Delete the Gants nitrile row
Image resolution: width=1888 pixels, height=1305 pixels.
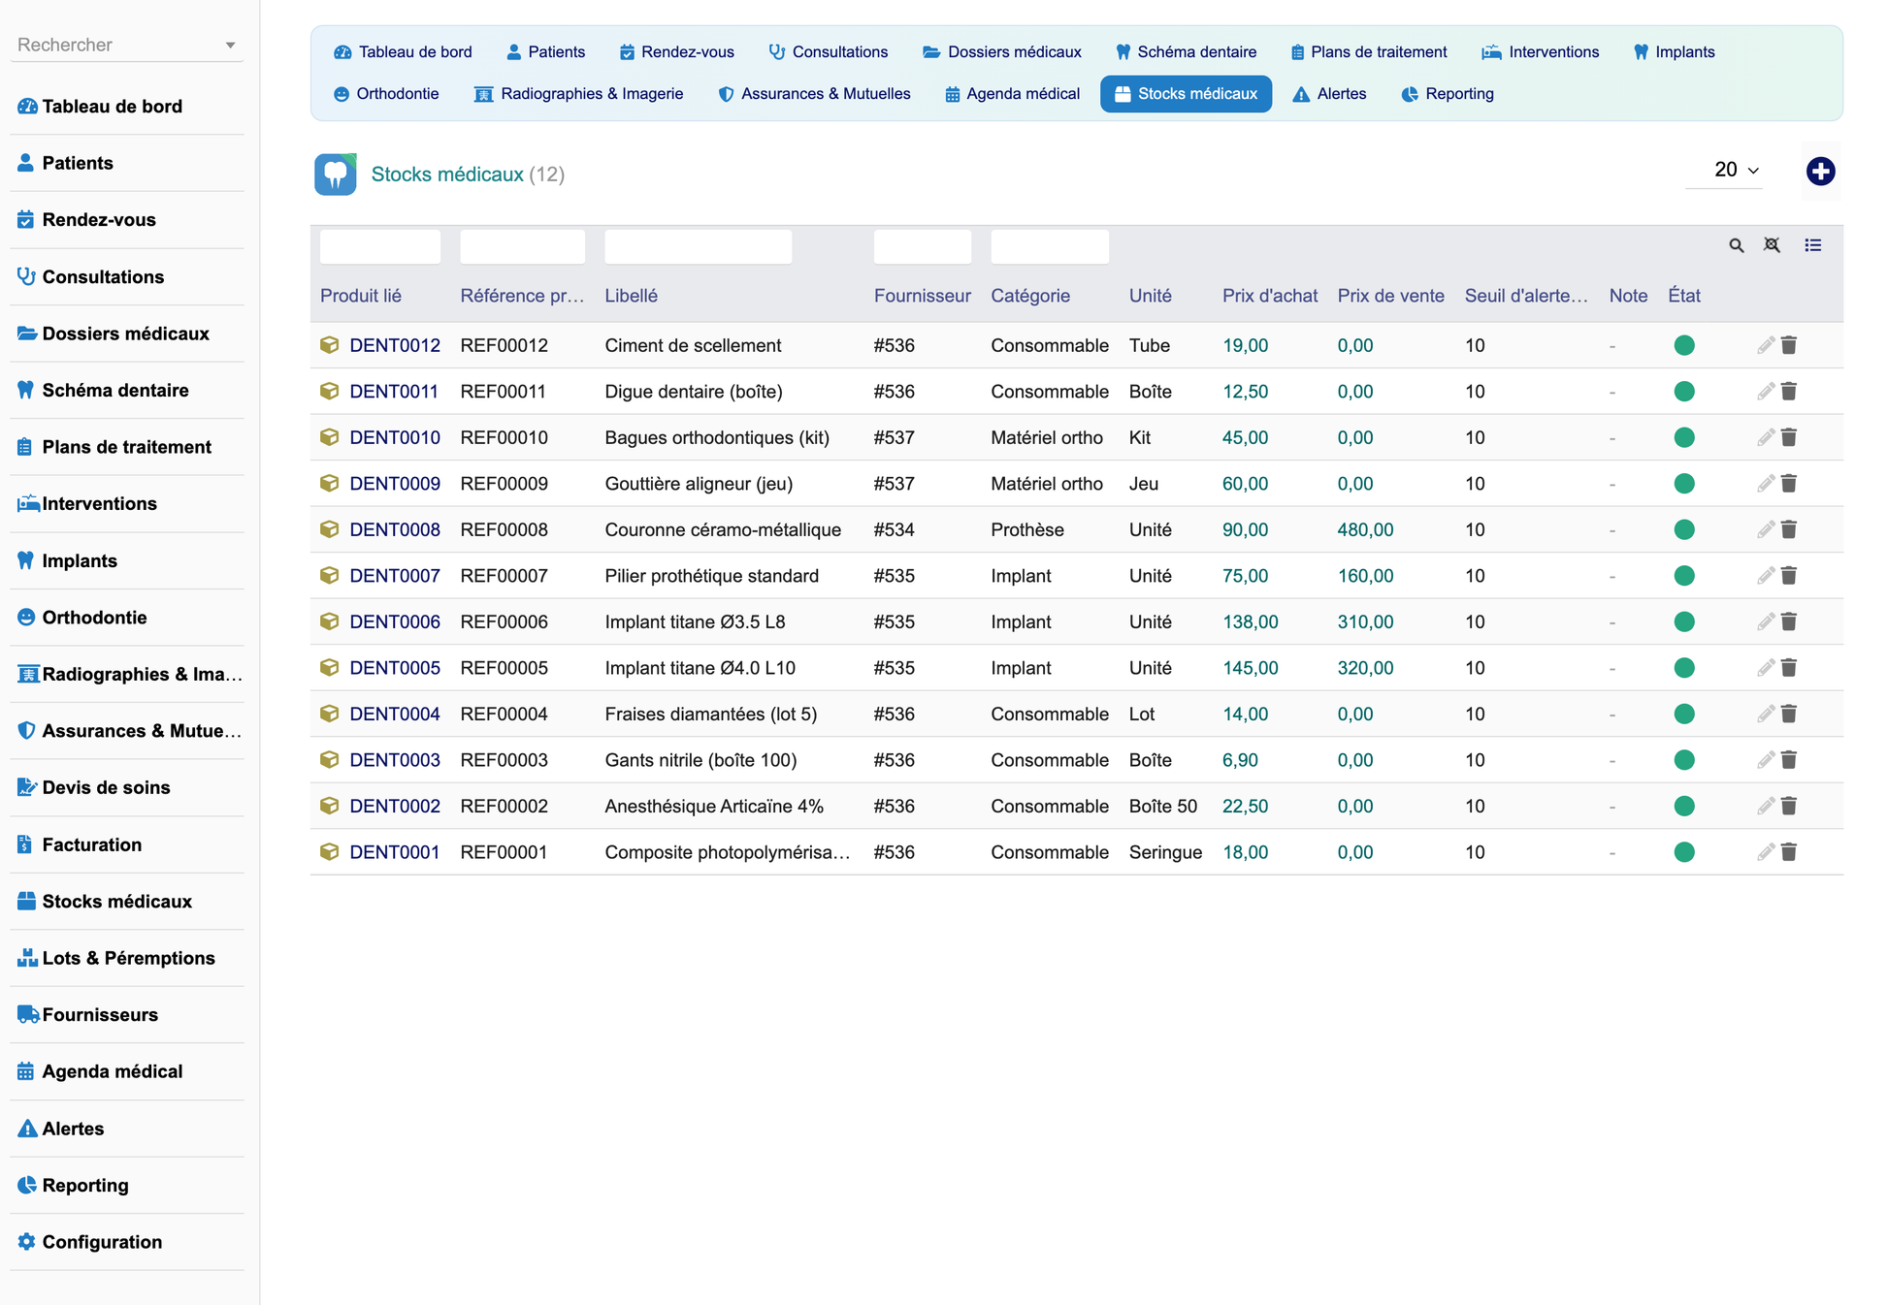(1789, 760)
